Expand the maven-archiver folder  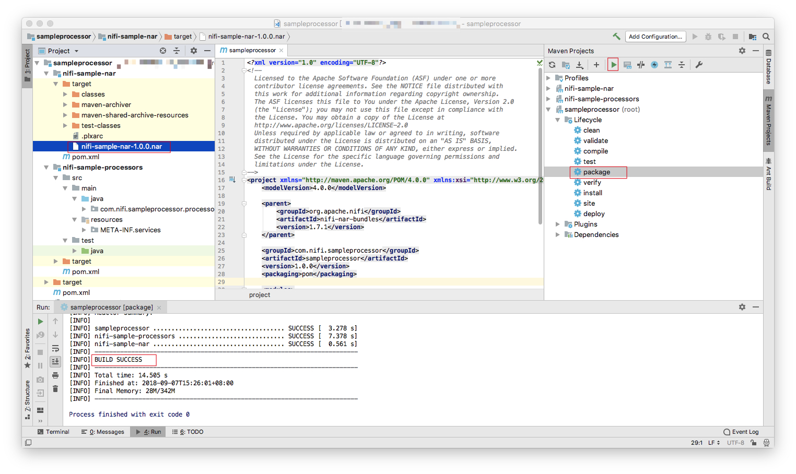tap(65, 104)
